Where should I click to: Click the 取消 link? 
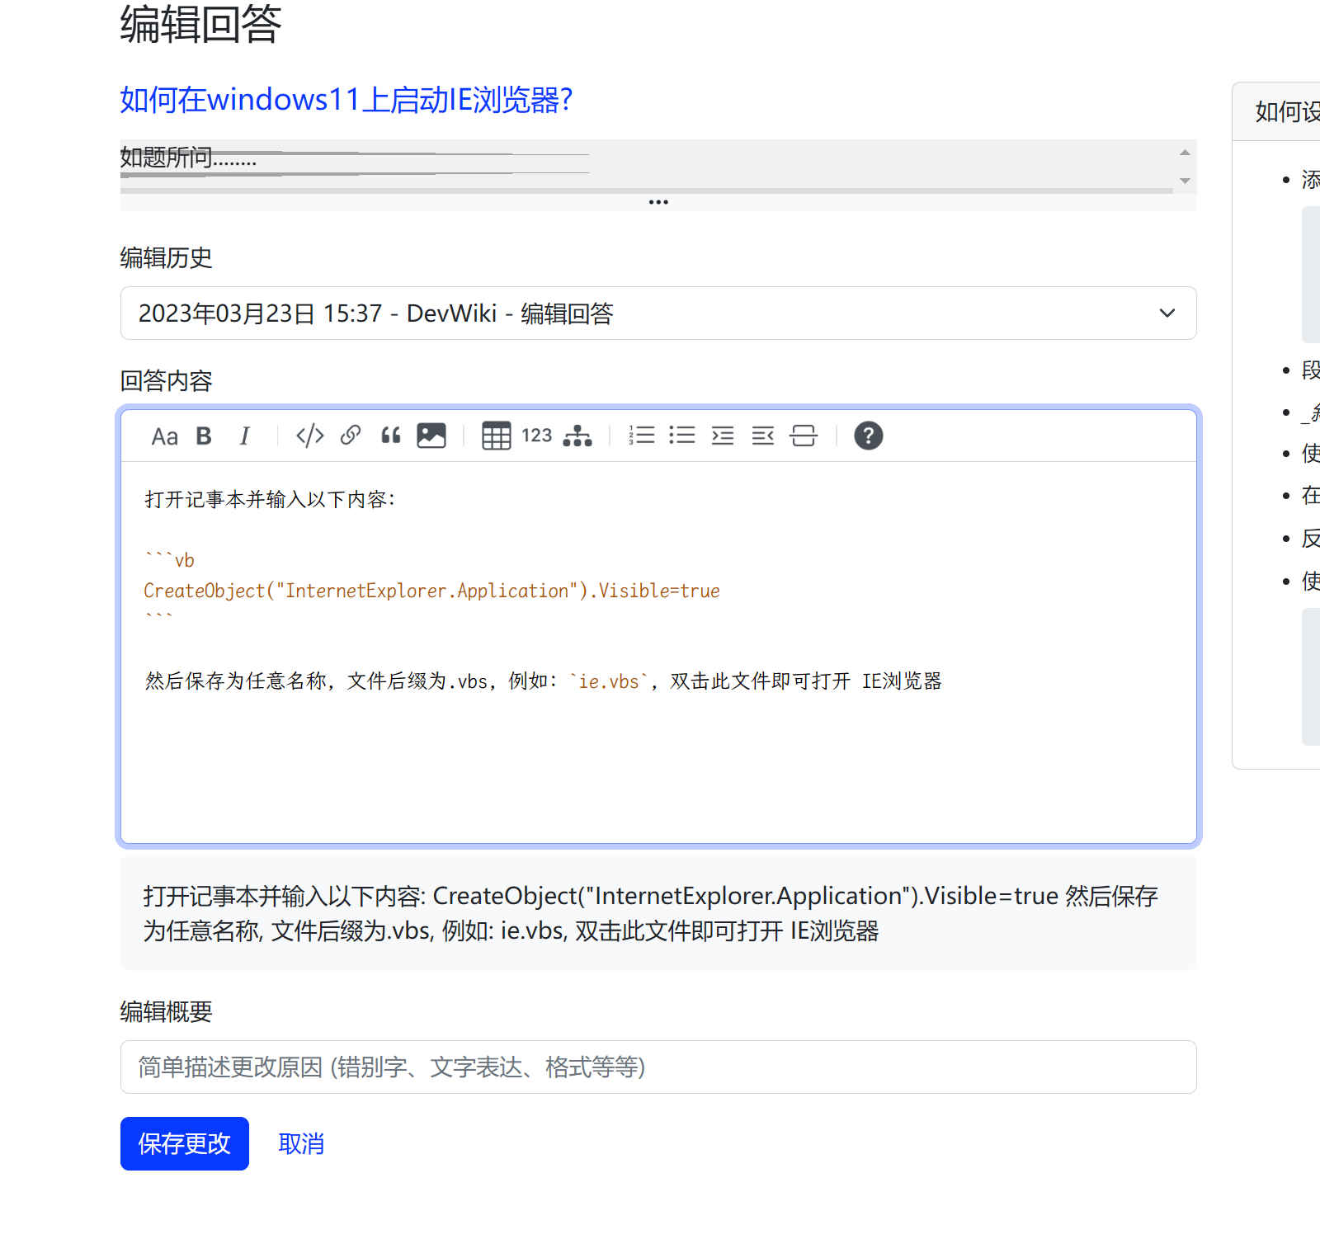[x=300, y=1144]
